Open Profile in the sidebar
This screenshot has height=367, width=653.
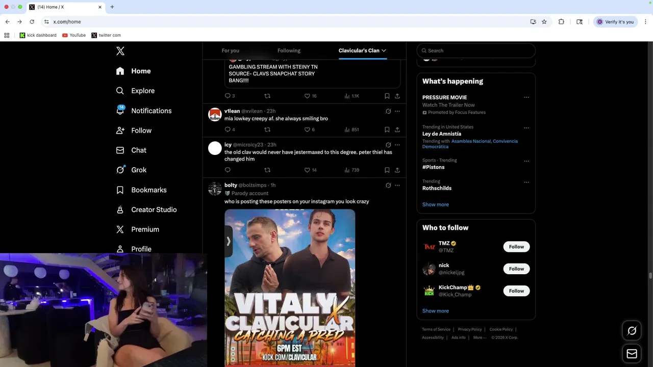pyautogui.click(x=134, y=249)
